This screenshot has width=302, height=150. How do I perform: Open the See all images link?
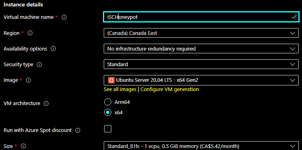[120, 89]
